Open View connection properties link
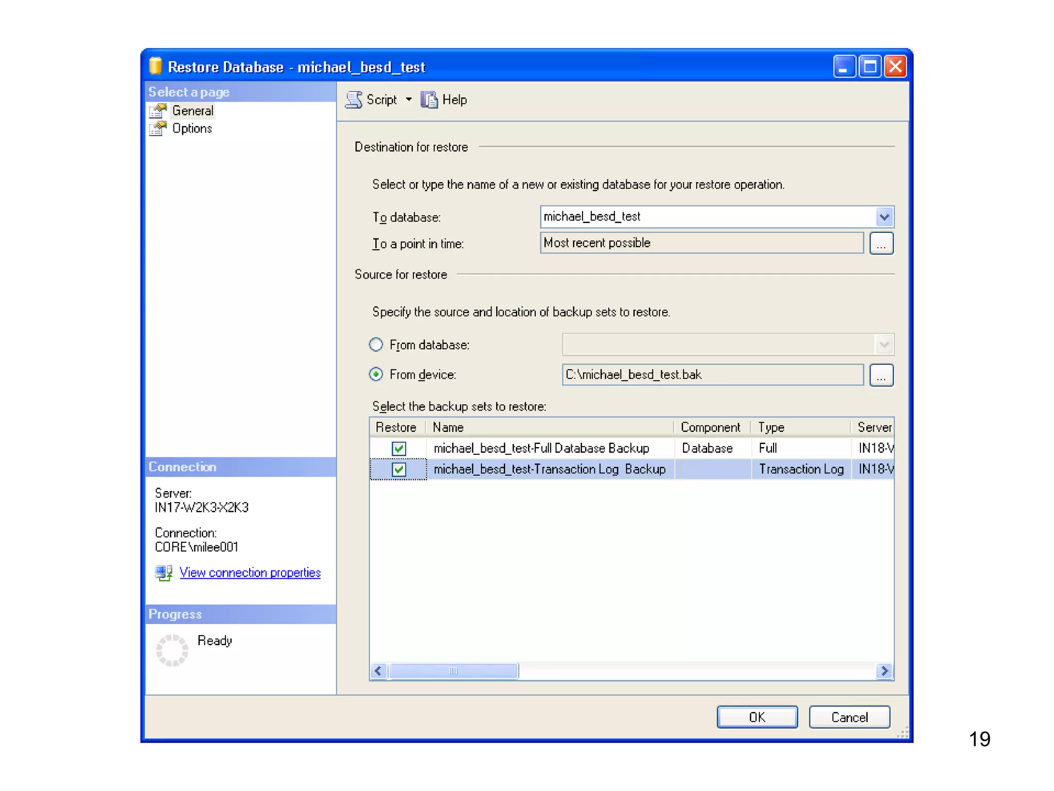This screenshot has height=791, width=1054. click(250, 573)
